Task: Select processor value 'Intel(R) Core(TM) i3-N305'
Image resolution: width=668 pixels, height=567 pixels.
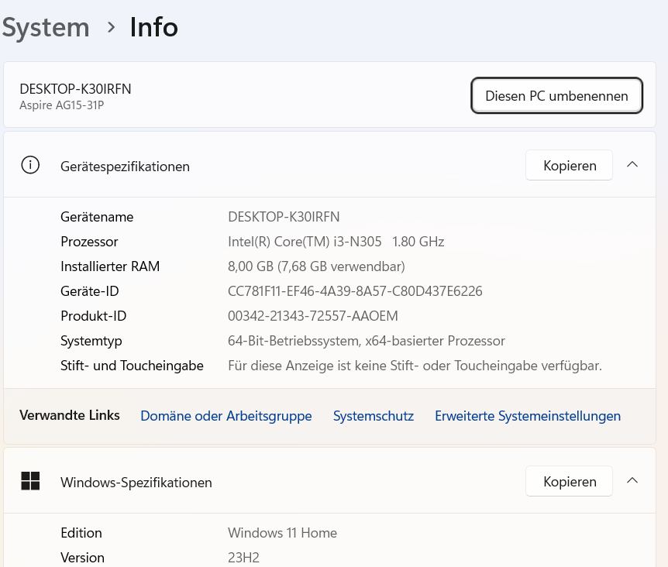Action: tap(305, 242)
